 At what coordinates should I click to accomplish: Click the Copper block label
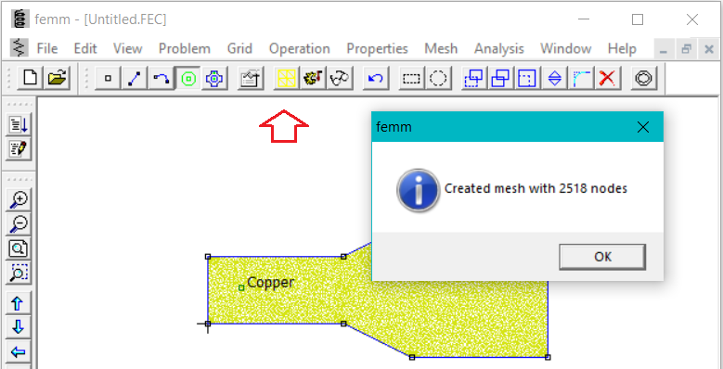[271, 283]
